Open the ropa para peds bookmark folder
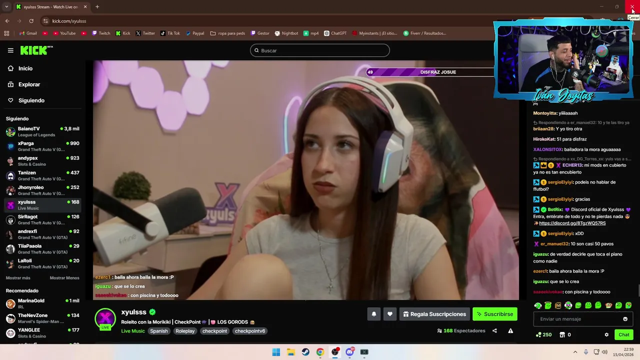 click(x=228, y=33)
